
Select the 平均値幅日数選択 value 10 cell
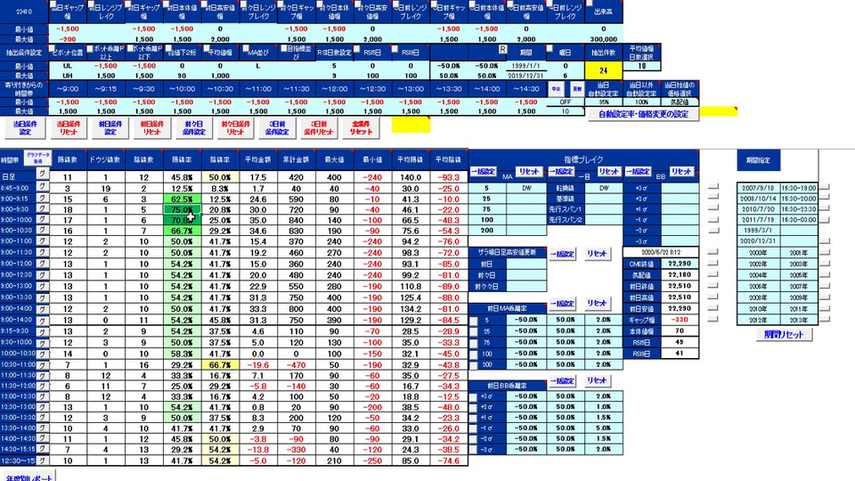coord(641,65)
